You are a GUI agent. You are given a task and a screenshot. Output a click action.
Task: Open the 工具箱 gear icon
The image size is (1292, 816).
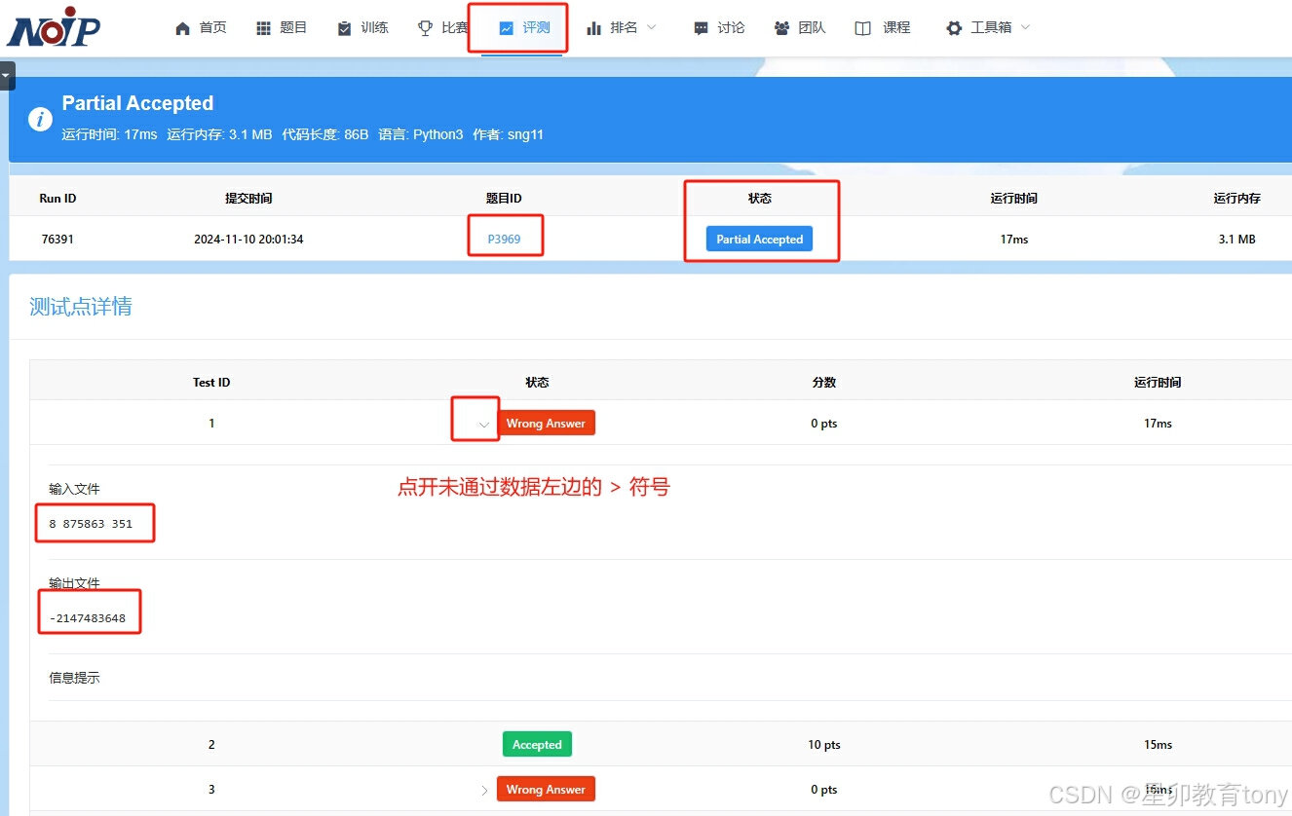coord(952,27)
